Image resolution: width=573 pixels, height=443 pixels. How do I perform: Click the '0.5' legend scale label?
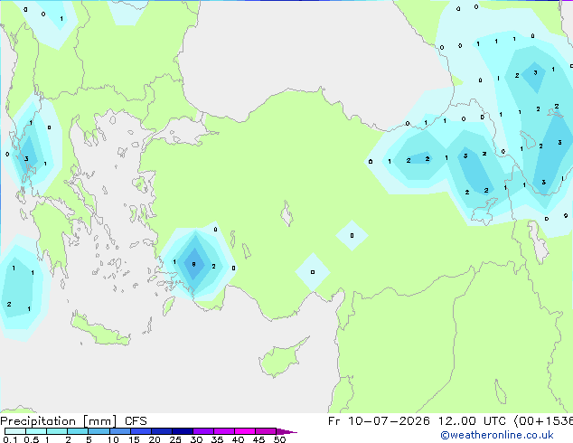[31, 439]
